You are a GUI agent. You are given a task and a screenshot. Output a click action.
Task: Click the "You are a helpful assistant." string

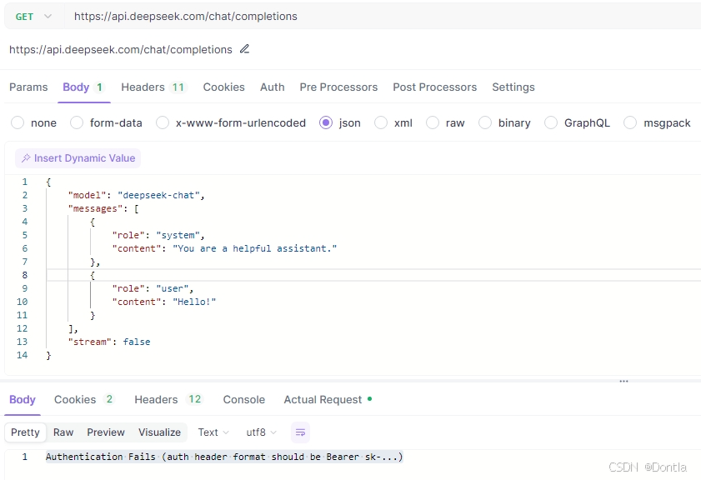click(255, 248)
